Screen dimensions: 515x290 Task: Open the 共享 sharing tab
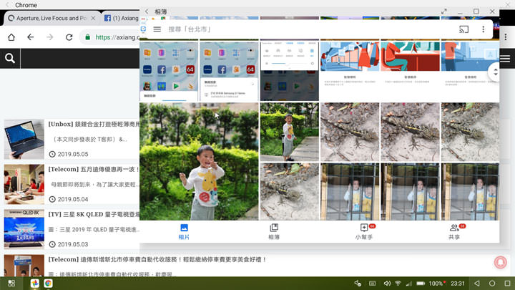coord(454,231)
